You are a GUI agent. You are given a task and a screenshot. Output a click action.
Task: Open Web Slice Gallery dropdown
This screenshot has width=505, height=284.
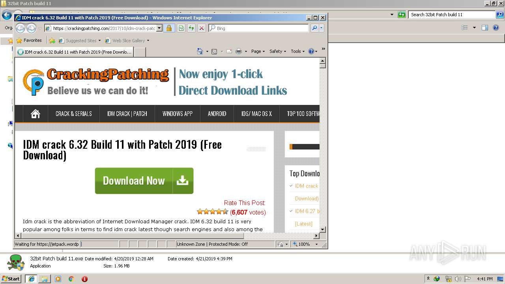[x=148, y=40]
